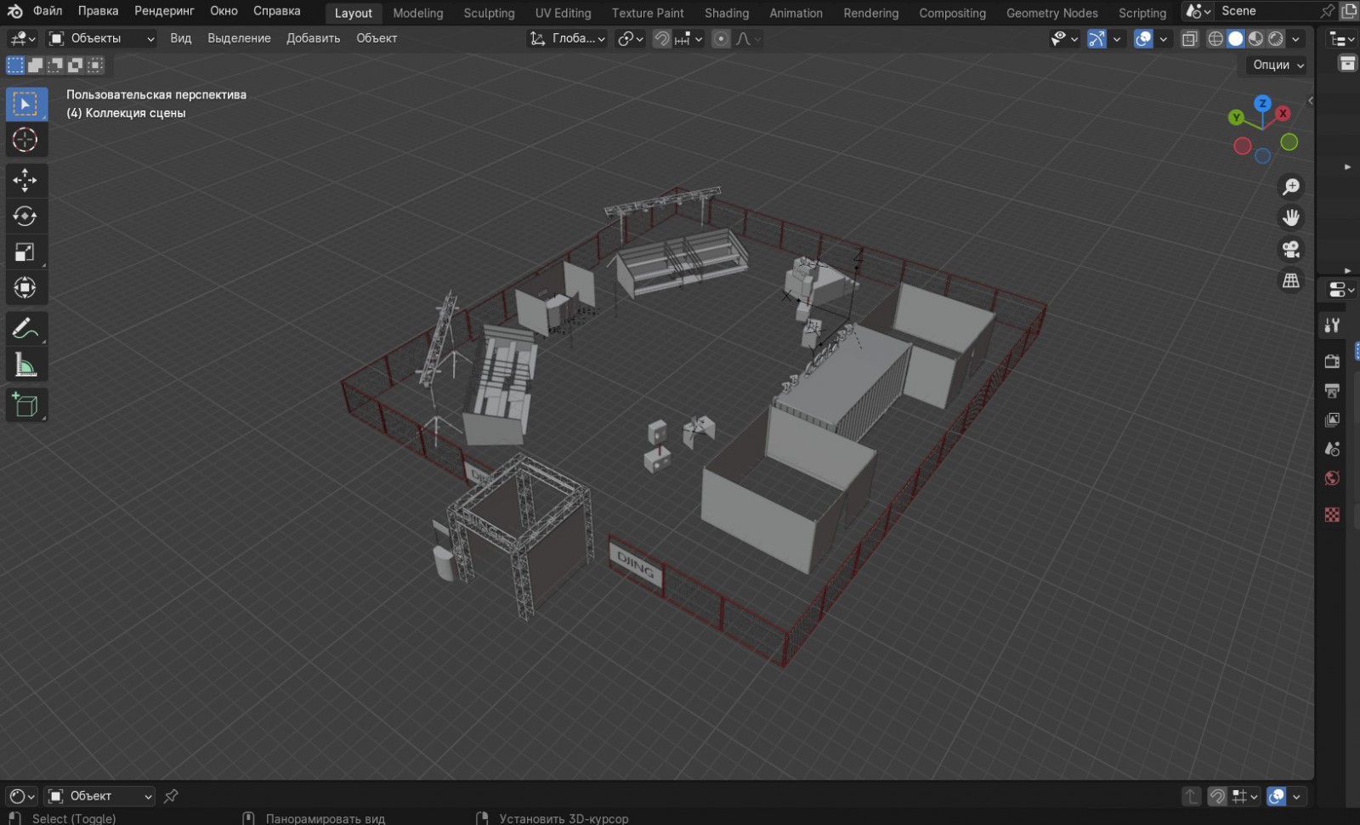
Task: Switch to Material Preview shading
Action: tap(1255, 38)
